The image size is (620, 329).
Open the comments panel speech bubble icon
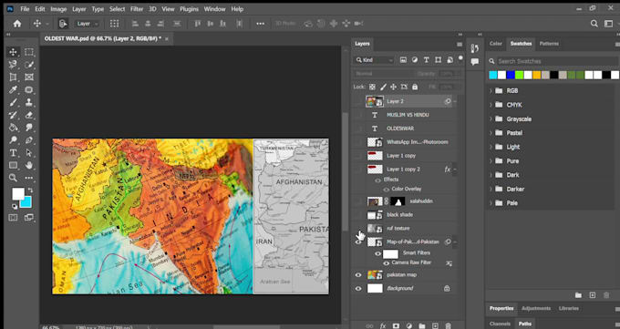click(x=475, y=62)
